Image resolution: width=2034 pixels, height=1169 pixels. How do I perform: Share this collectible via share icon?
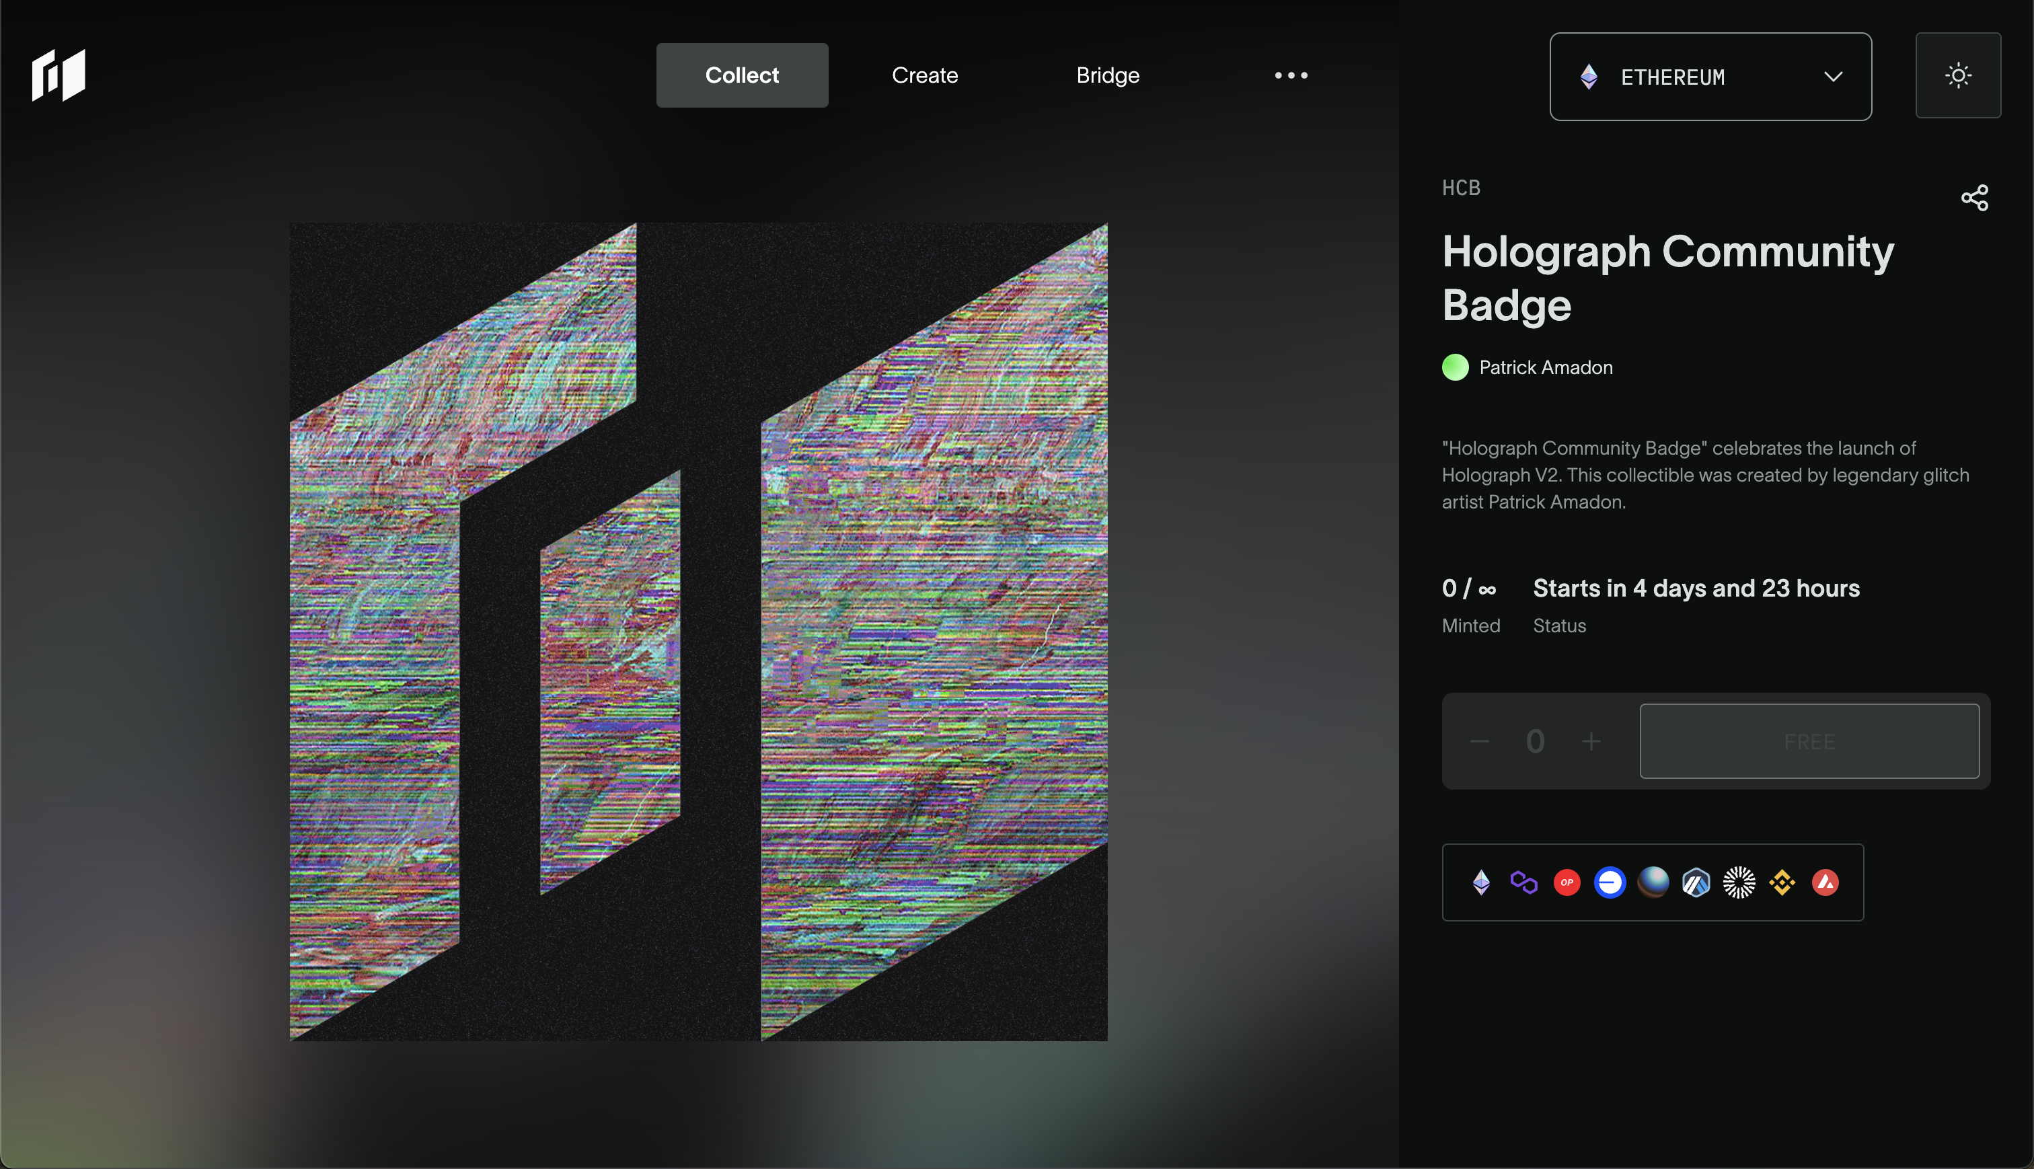[1975, 198]
